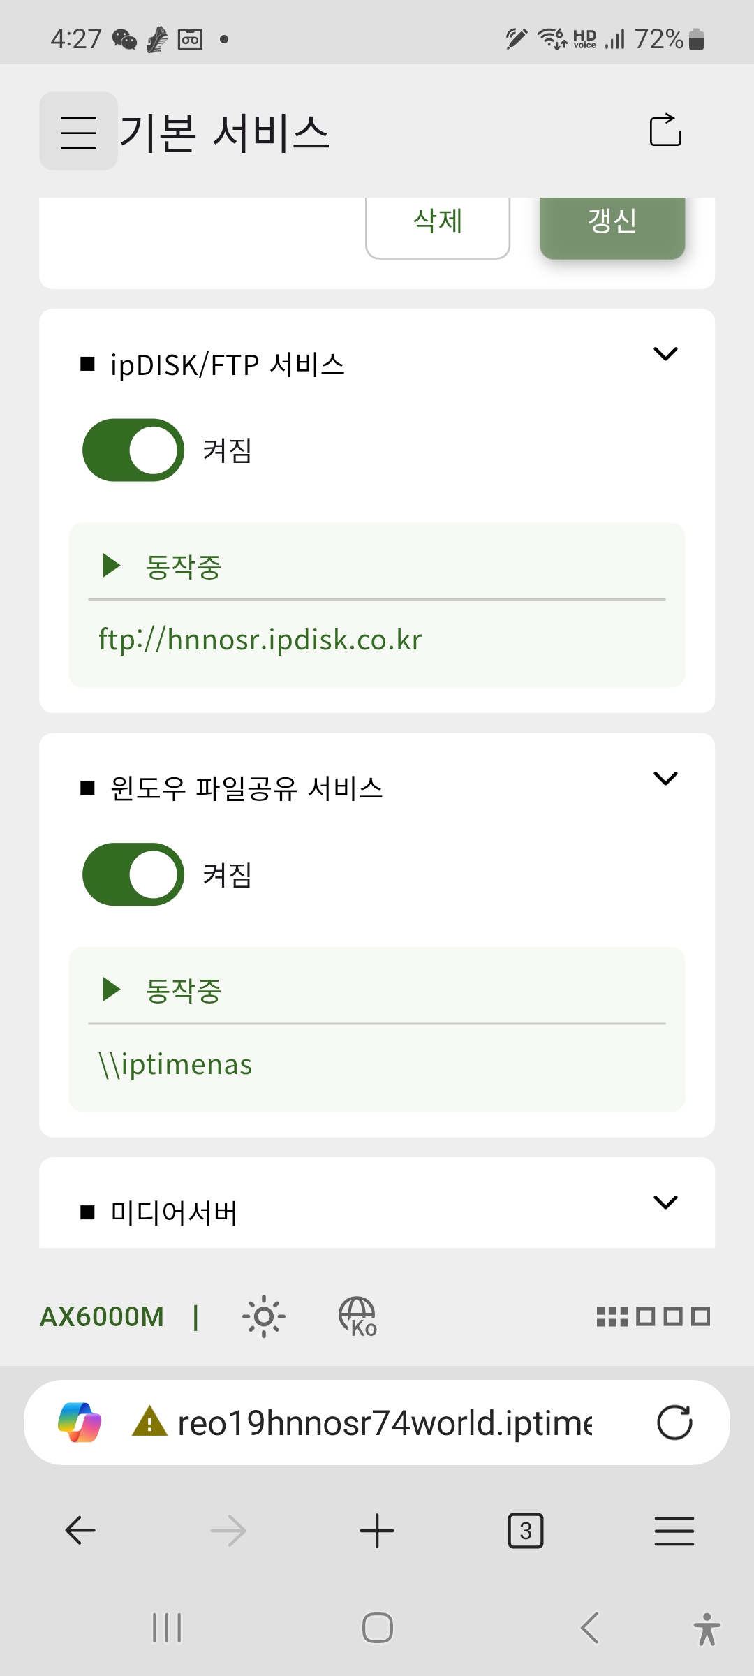Click the 삭제 button

click(x=438, y=223)
